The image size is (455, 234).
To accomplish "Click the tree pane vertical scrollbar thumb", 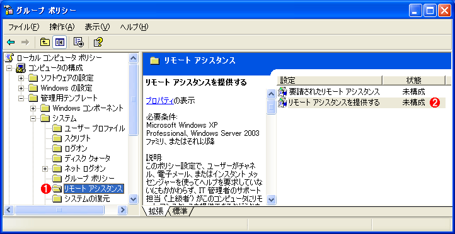I will 133,99.
